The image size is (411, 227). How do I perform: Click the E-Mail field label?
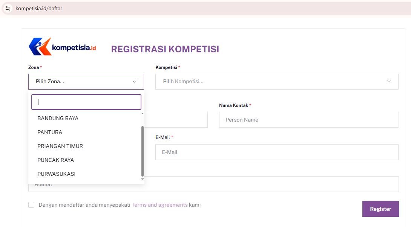click(x=163, y=137)
